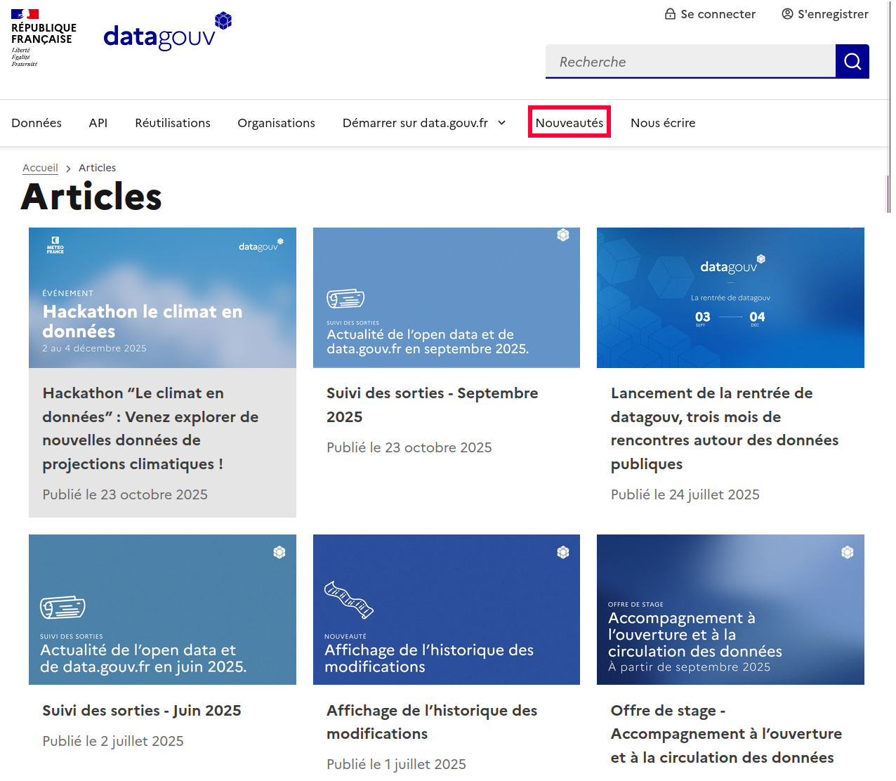
Task: Focus the Recherche search field
Action: [690, 62]
